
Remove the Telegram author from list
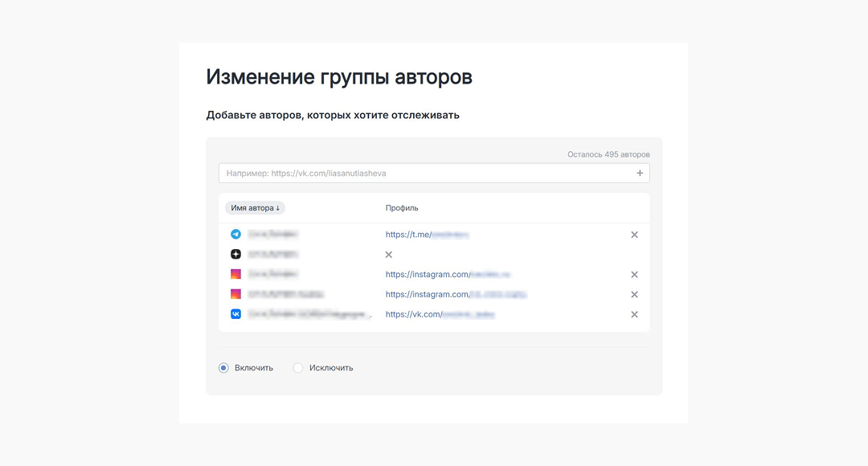pyautogui.click(x=634, y=235)
